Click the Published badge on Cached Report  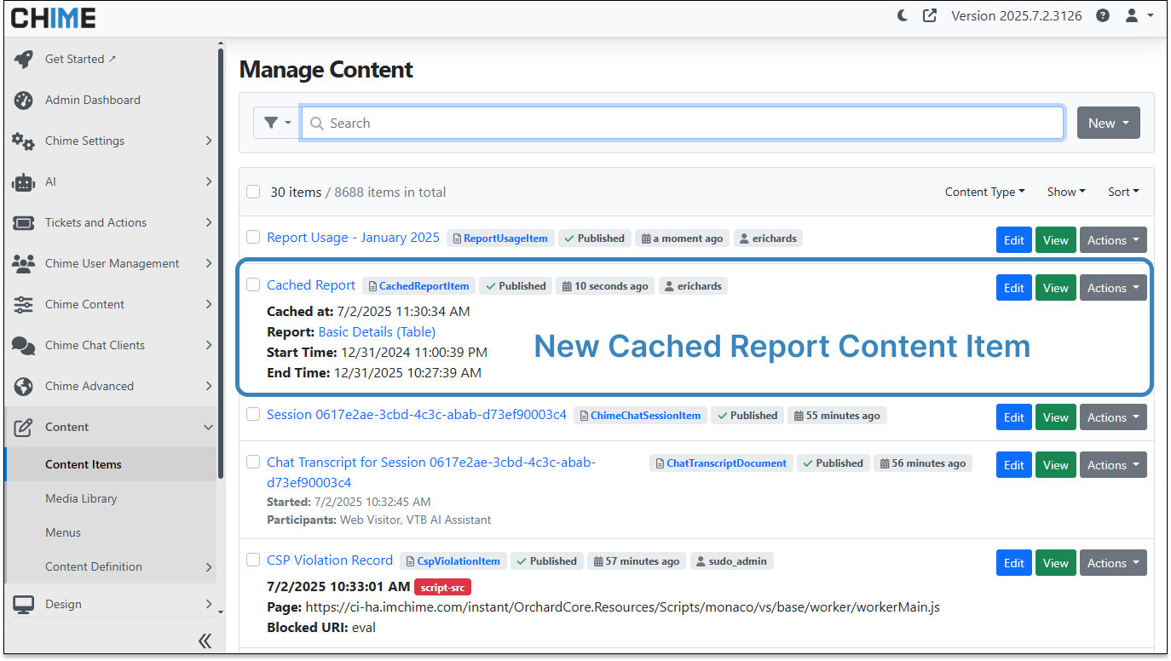[x=516, y=286]
